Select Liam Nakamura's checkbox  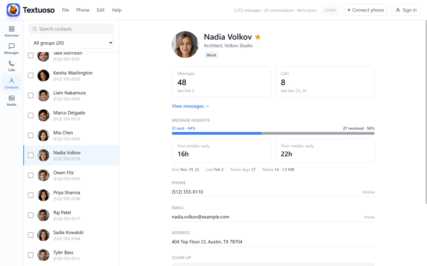tap(31, 95)
